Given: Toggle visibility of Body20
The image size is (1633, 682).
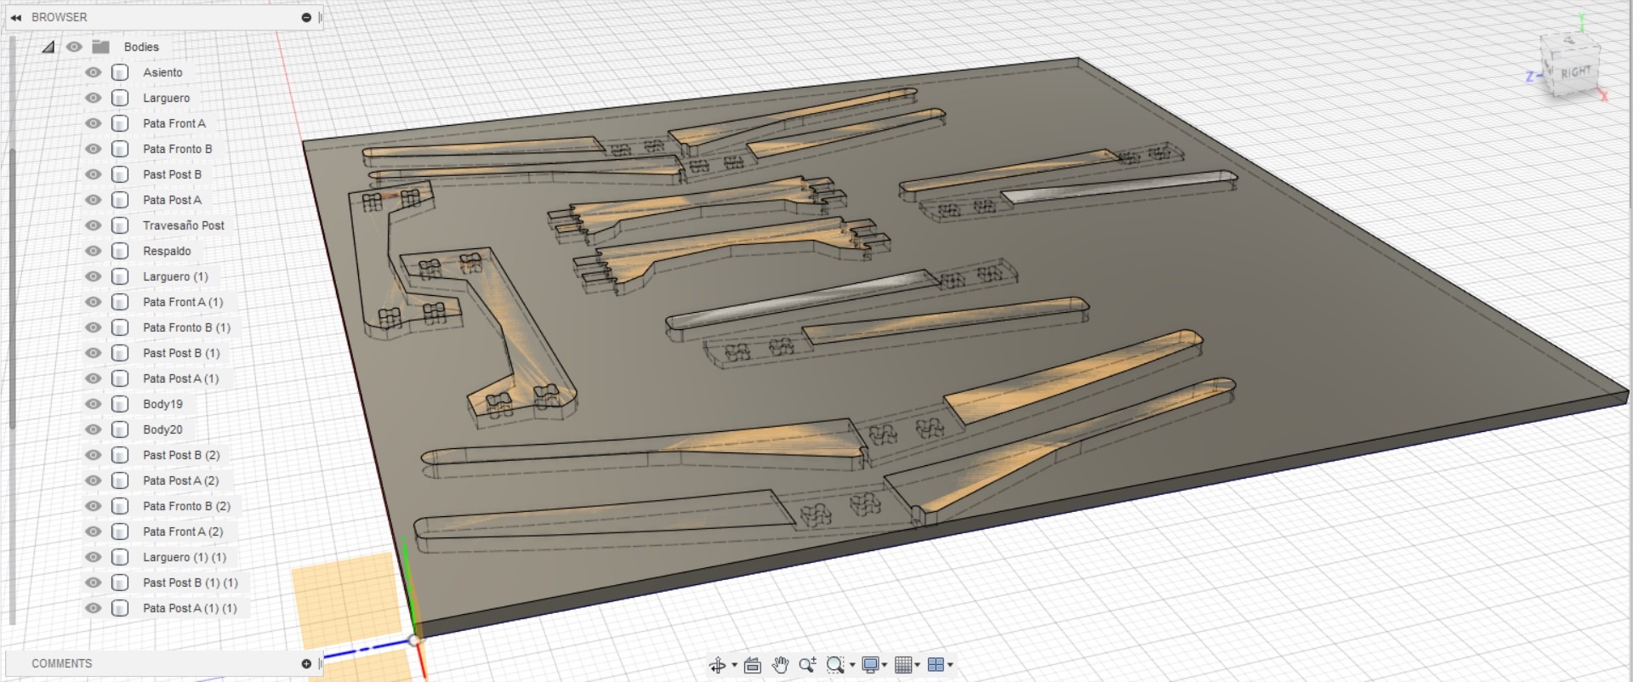Looking at the screenshot, I should coord(94,429).
